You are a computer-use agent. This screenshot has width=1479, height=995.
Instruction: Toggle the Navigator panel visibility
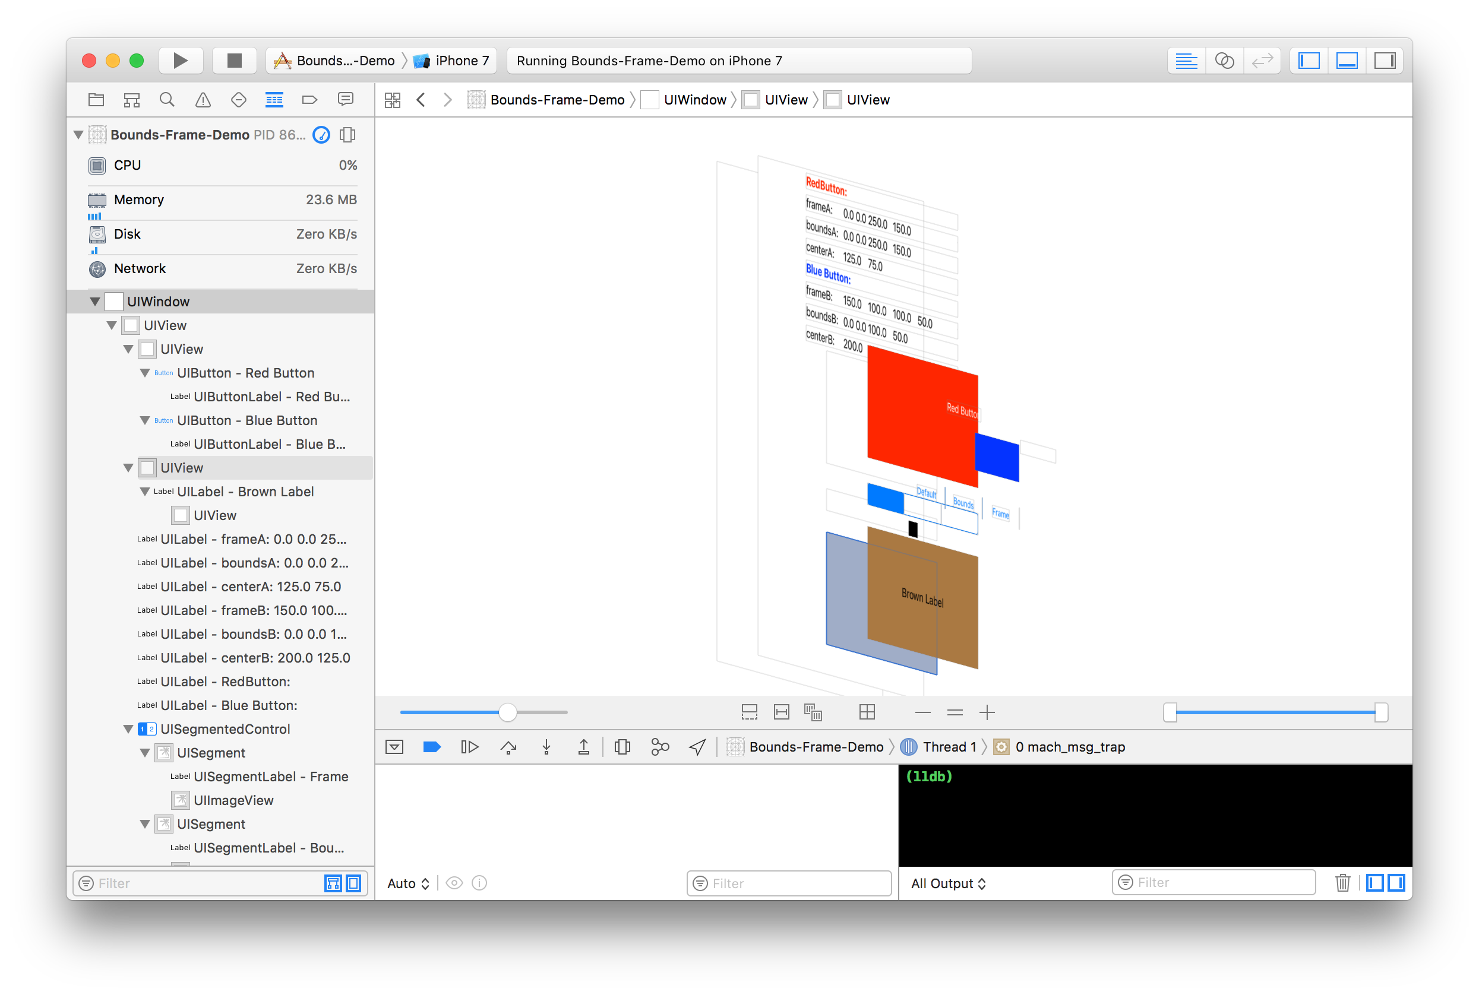1309,61
